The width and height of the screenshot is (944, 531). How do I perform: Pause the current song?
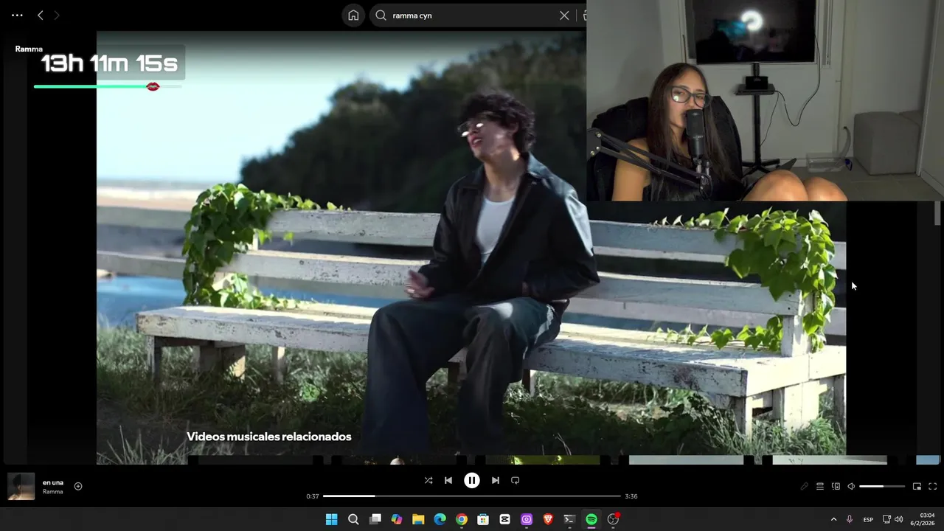(x=472, y=480)
